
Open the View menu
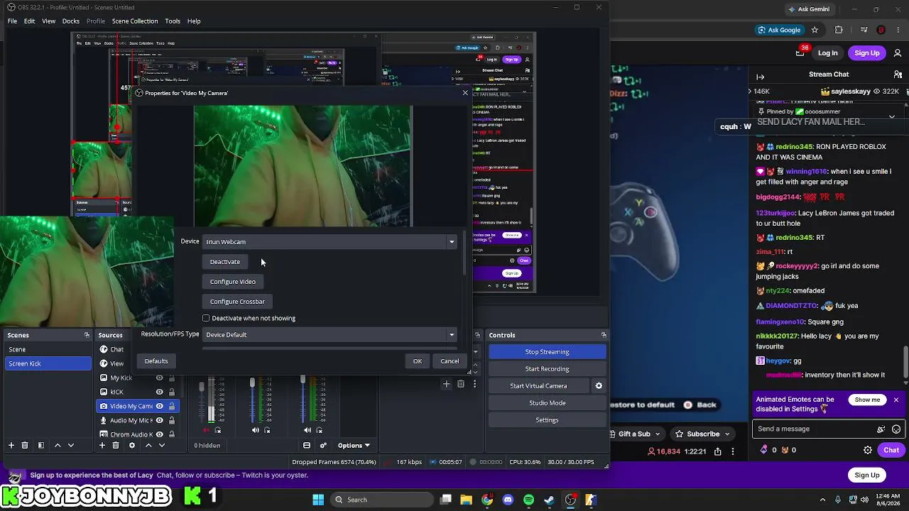point(48,21)
